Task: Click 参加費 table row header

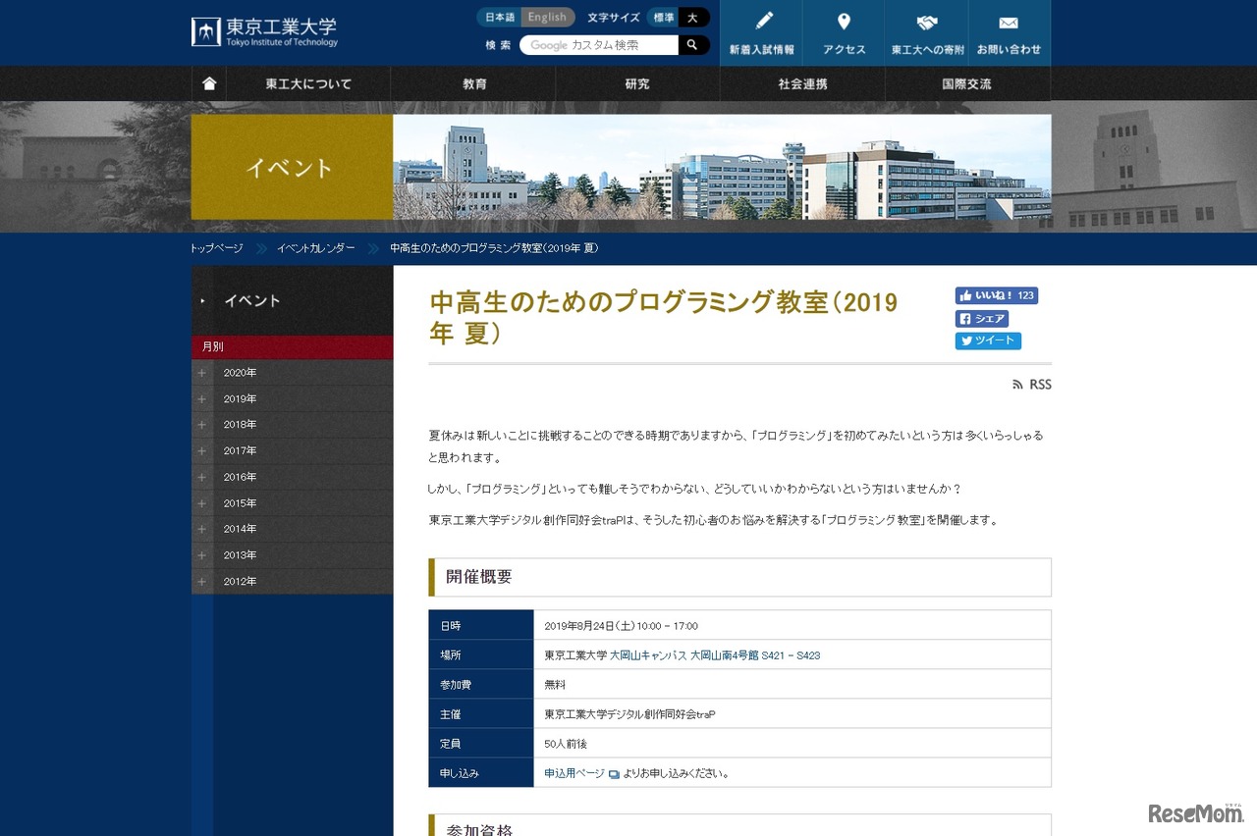Action: click(481, 685)
